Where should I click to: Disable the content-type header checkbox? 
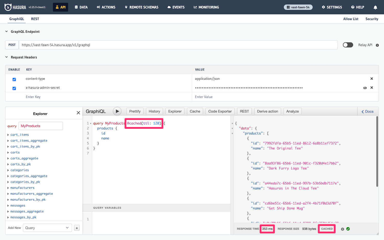point(14,79)
